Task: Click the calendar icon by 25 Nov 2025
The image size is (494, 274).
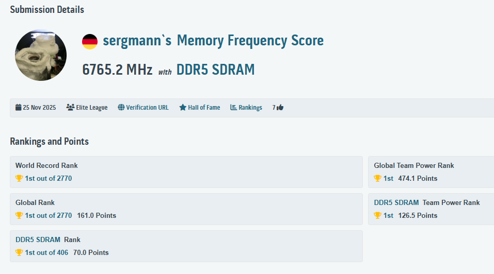Action: click(x=19, y=108)
